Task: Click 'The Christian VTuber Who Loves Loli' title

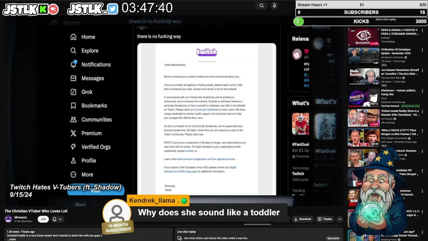Action: [36, 211]
